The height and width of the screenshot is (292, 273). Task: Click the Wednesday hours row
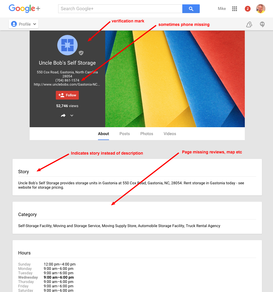(x=46, y=277)
